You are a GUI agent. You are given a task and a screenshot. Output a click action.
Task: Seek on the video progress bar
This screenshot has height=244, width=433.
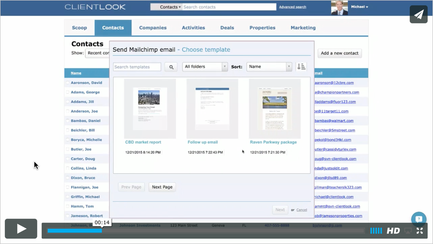click(x=206, y=231)
